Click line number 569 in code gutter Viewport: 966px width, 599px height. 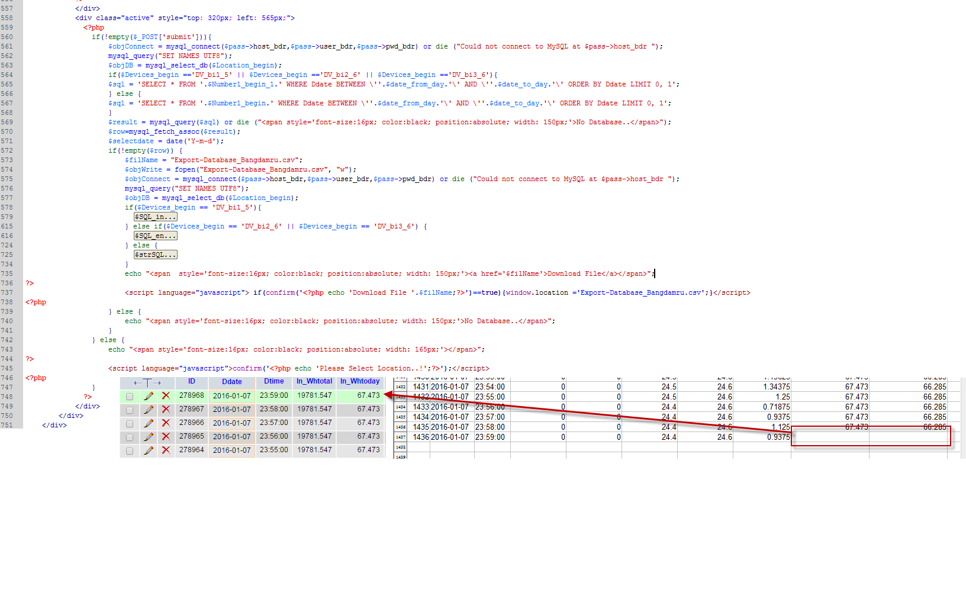coord(7,122)
